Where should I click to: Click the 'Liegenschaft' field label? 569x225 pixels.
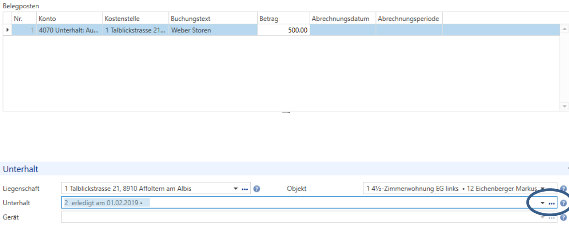pos(21,189)
